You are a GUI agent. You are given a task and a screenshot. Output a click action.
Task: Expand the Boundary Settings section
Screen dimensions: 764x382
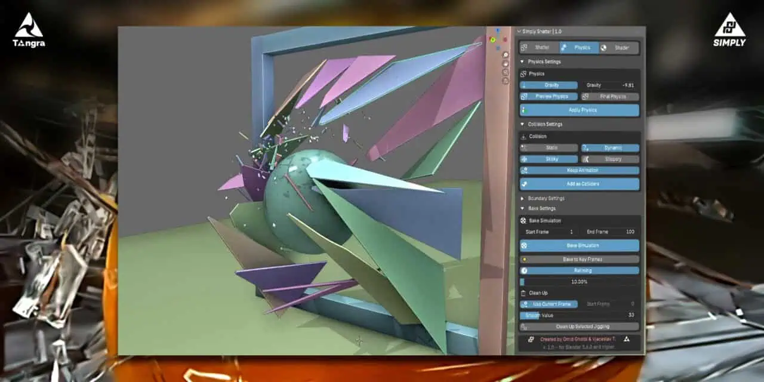coord(546,198)
